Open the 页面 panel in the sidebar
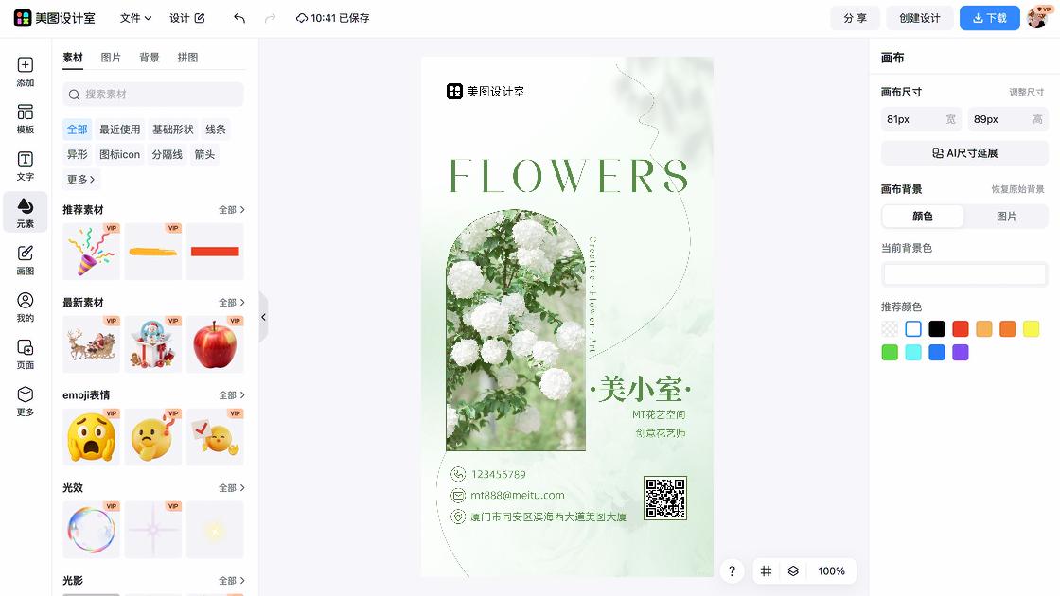 pos(25,355)
